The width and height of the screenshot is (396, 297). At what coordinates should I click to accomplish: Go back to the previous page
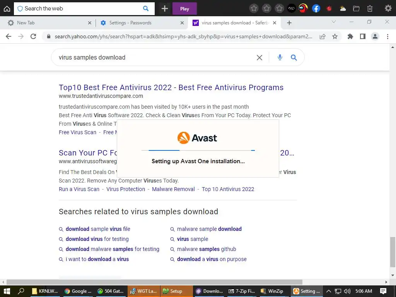coord(9,36)
